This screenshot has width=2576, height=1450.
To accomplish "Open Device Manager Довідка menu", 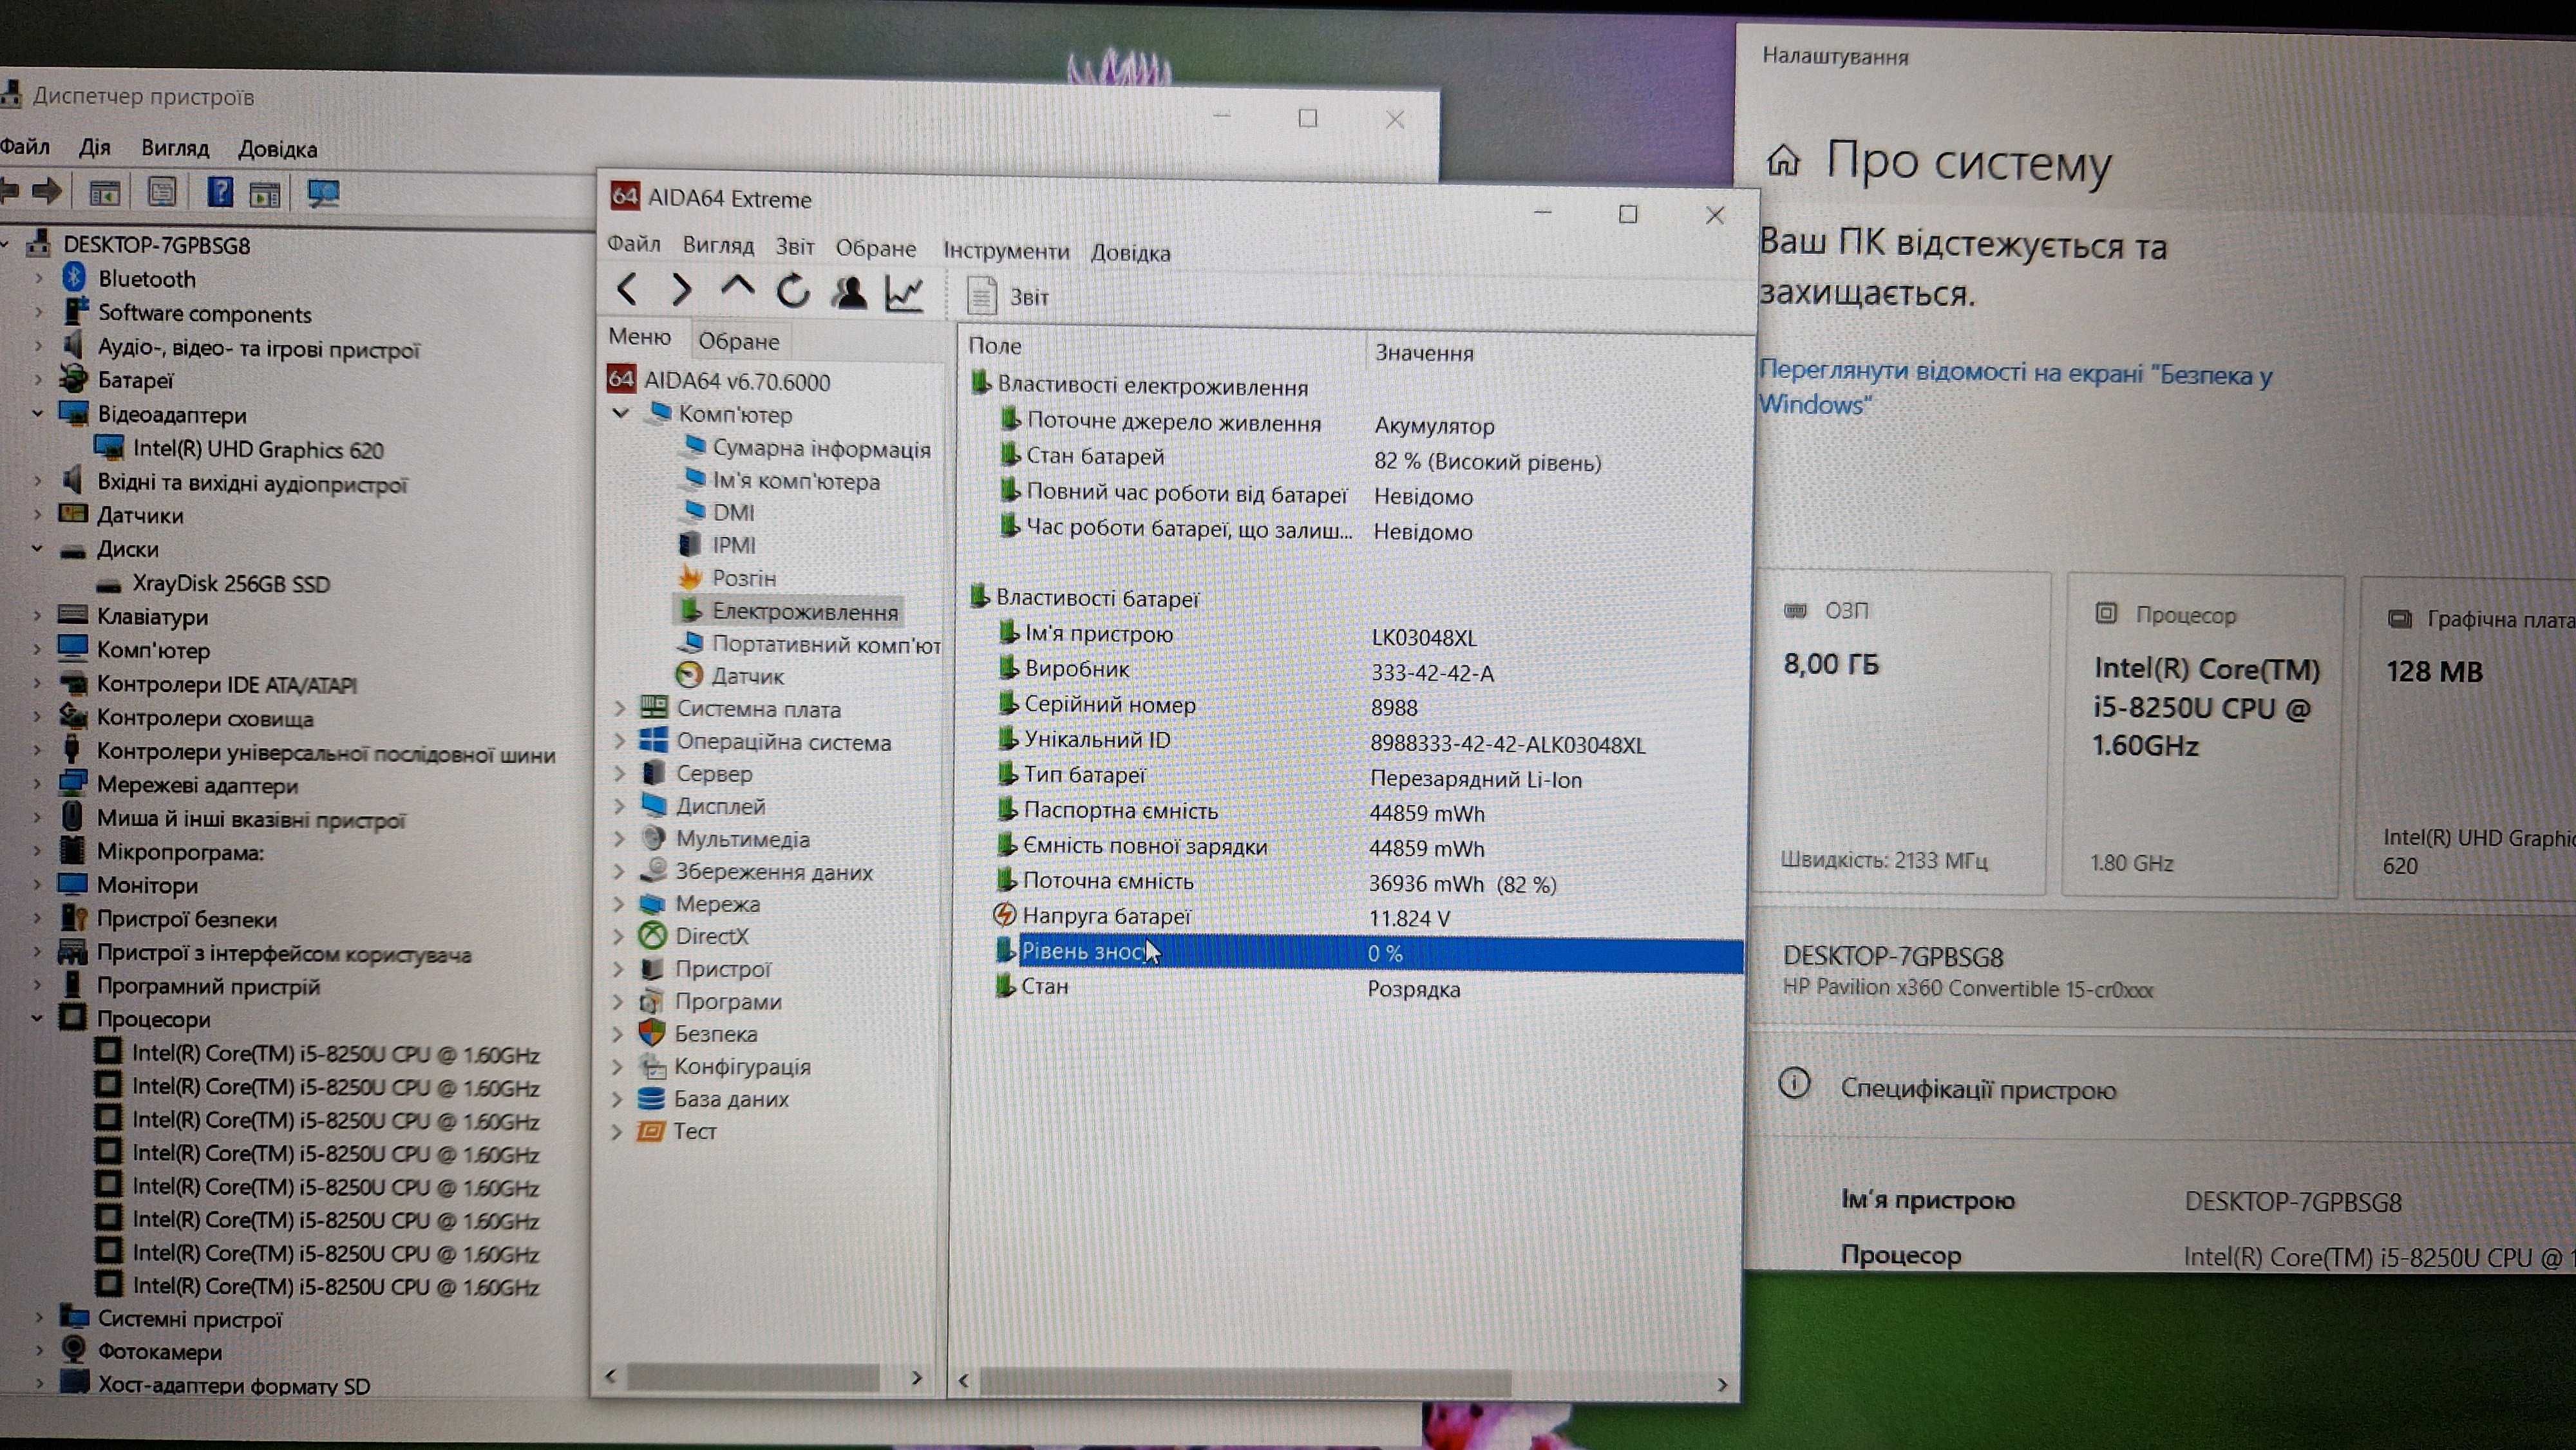I will [x=278, y=149].
